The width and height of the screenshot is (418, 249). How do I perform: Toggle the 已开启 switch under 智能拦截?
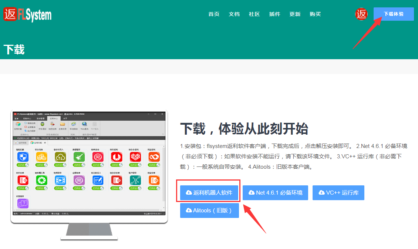coord(23,165)
